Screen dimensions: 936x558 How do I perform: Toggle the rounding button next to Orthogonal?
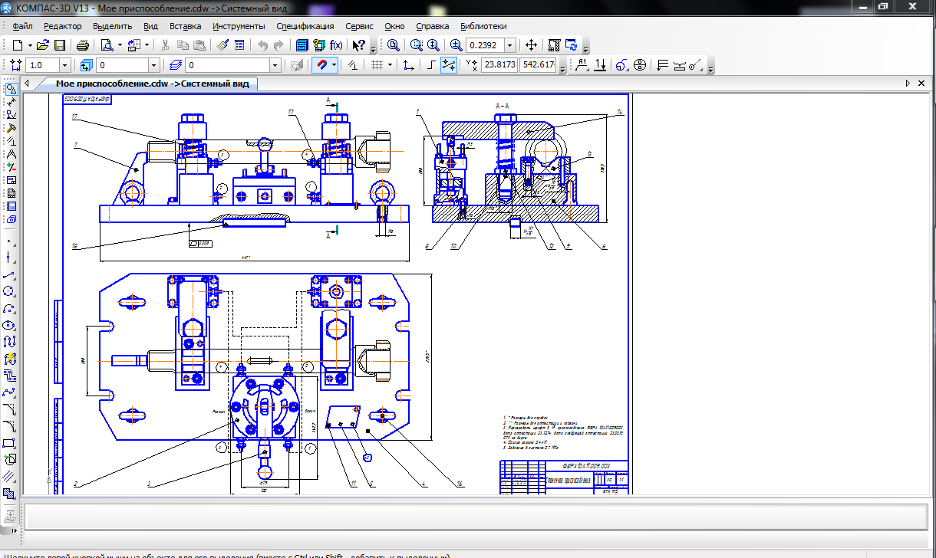(450, 65)
